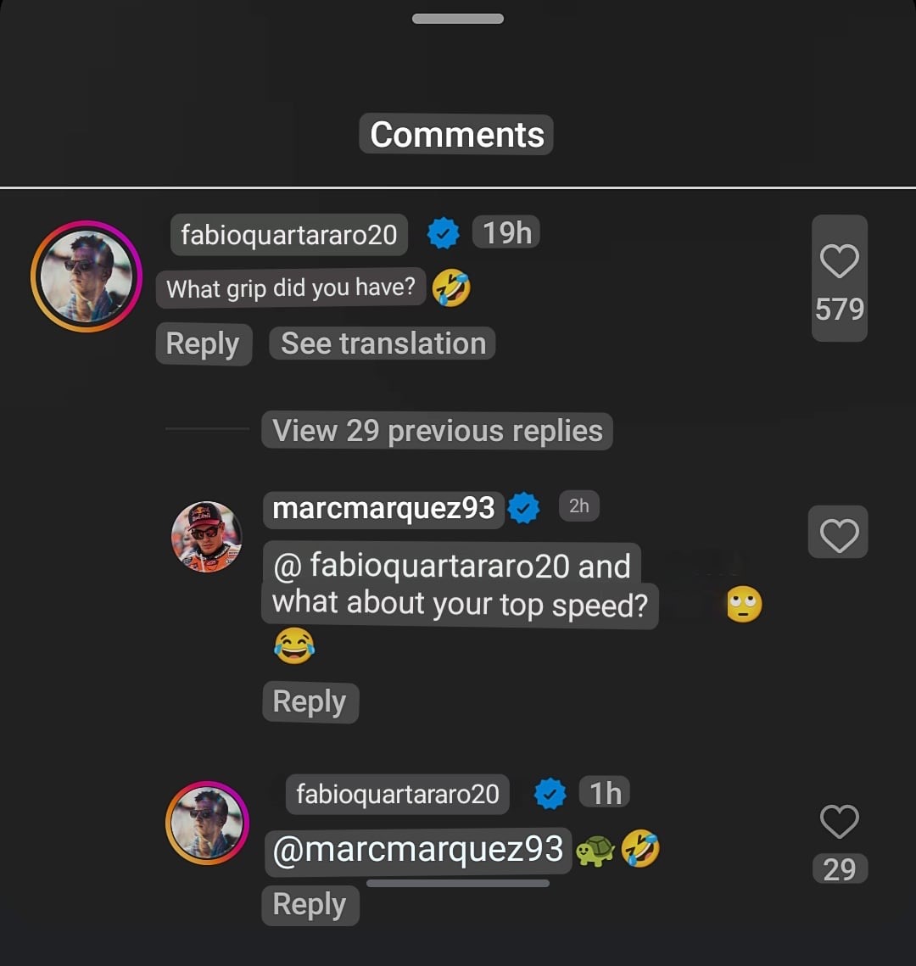The image size is (916, 966).
Task: Tap username fabioquartararo20 on the 1h reply
Action: 397,794
